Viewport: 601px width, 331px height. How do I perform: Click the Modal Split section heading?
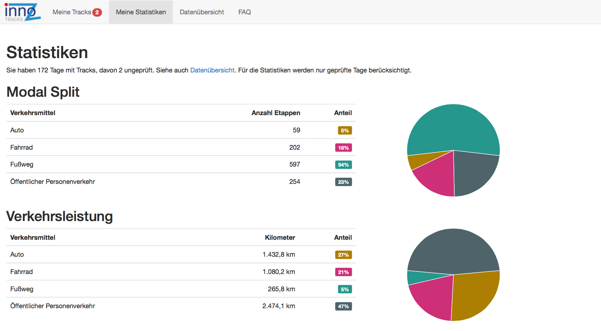(43, 92)
